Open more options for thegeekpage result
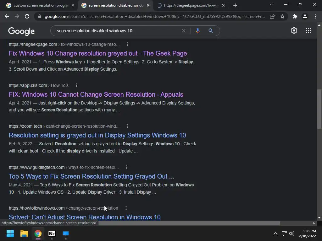Screen dimensions: 322x241 [128, 44]
